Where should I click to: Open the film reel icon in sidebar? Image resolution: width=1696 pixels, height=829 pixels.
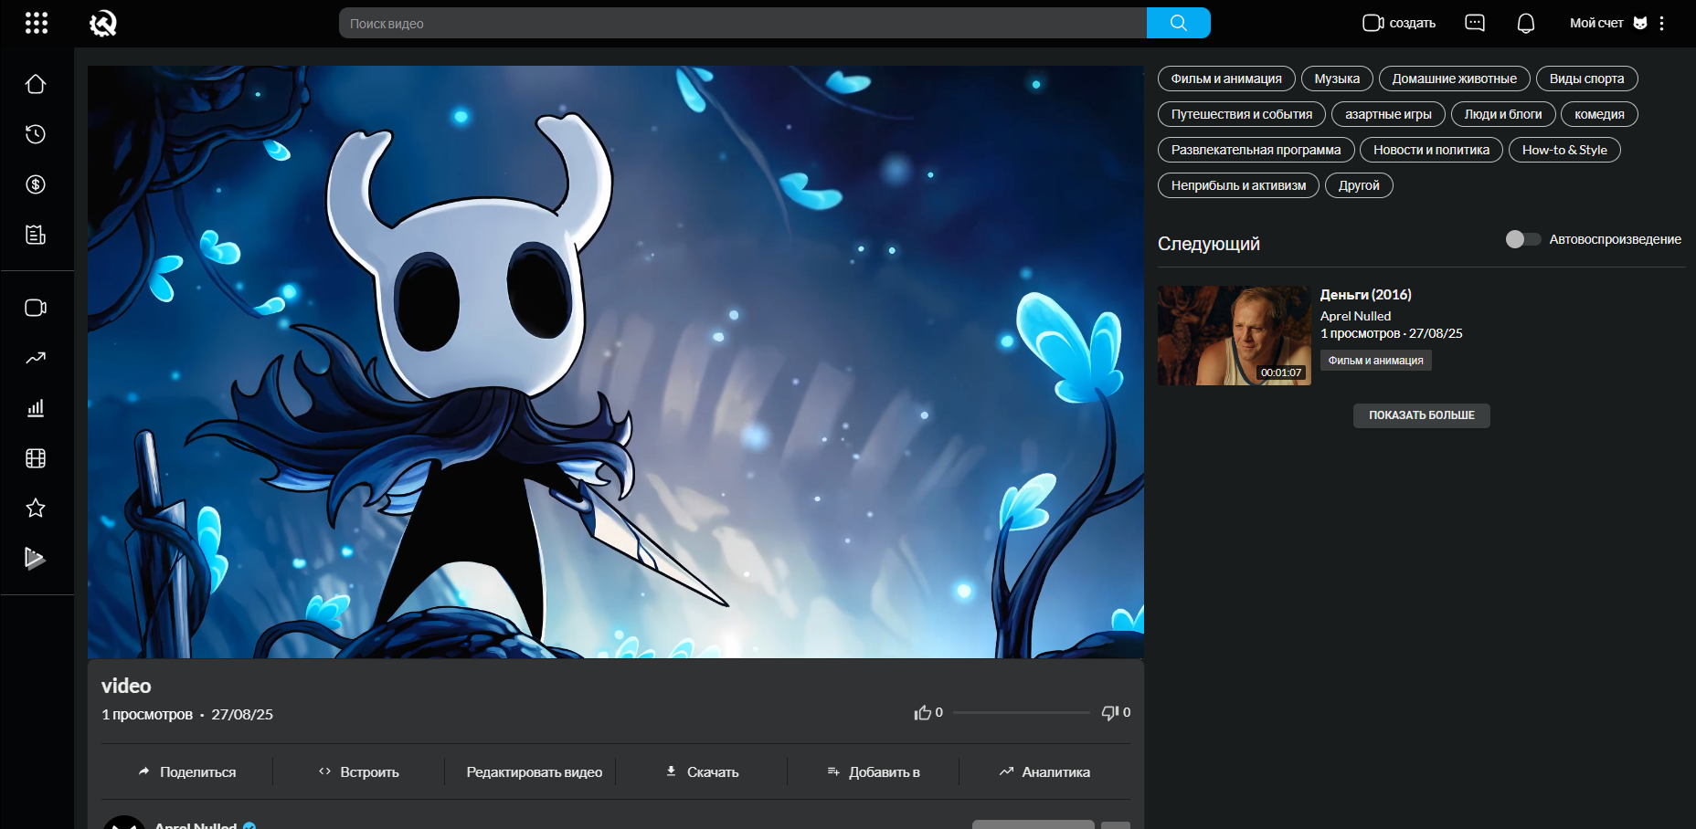pyautogui.click(x=36, y=458)
